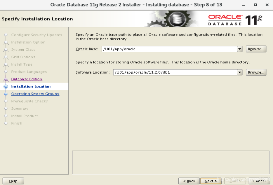Minimize the installer window
273x185 pixels.
(x=244, y=5)
